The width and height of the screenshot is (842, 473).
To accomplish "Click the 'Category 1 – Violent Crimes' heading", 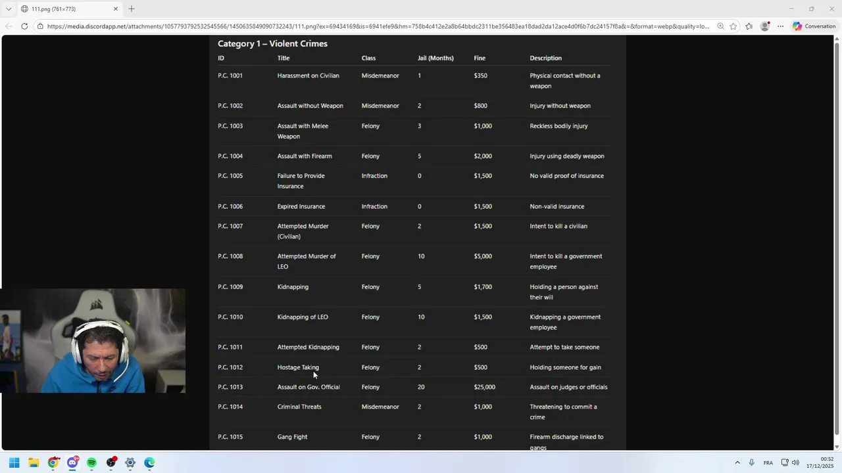I will tap(272, 43).
